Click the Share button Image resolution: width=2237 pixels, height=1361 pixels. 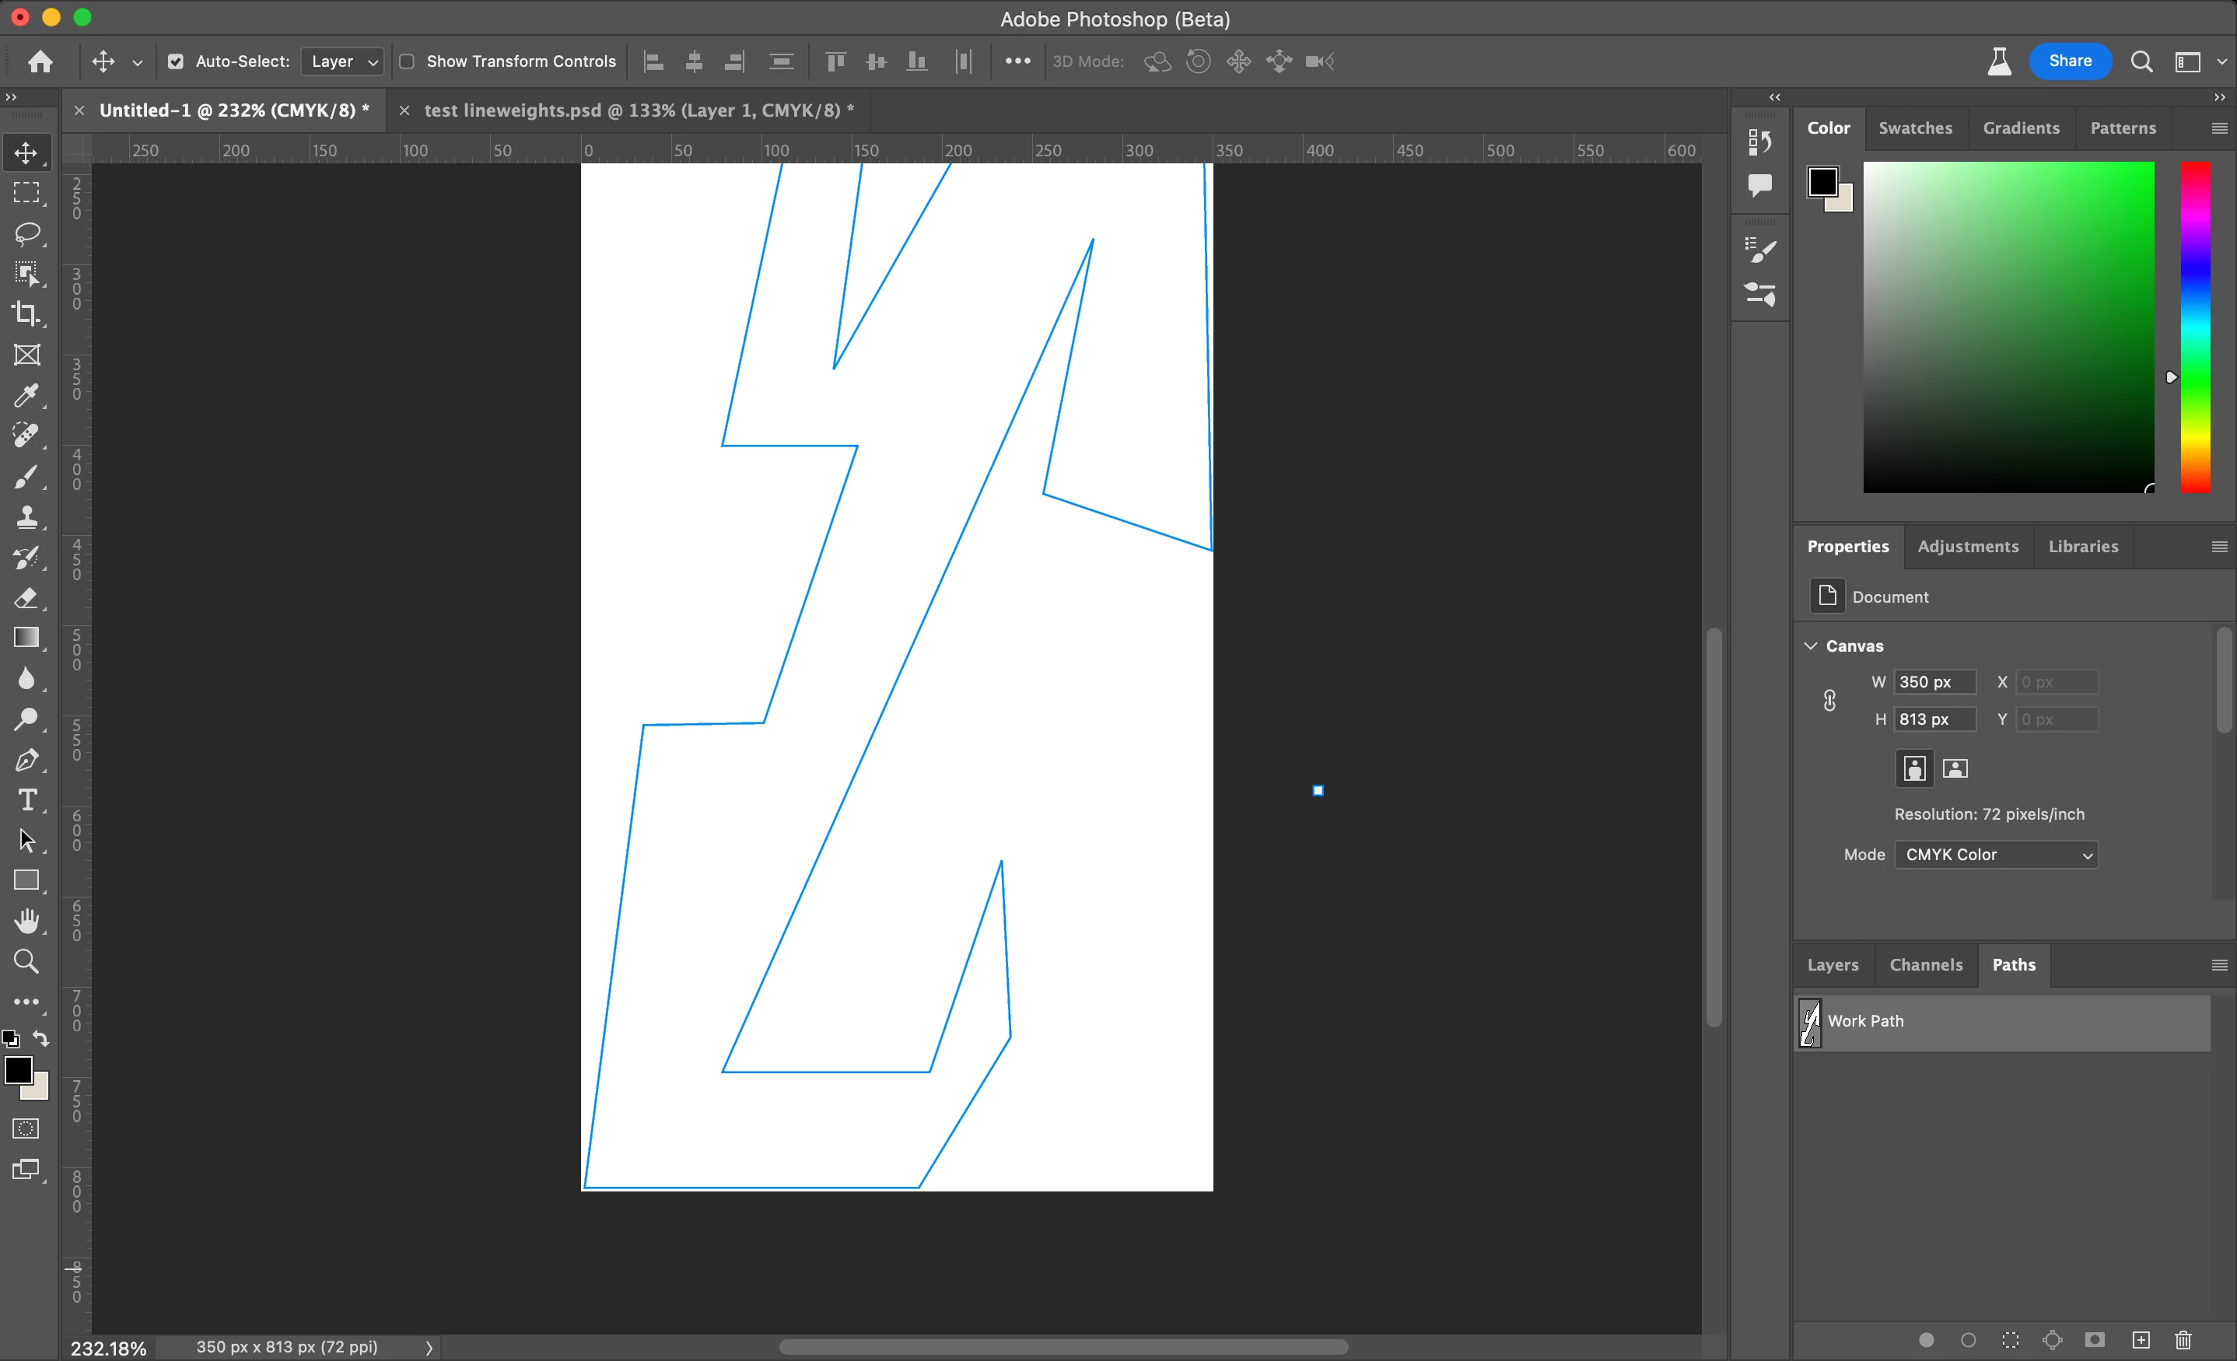pyautogui.click(x=2069, y=61)
